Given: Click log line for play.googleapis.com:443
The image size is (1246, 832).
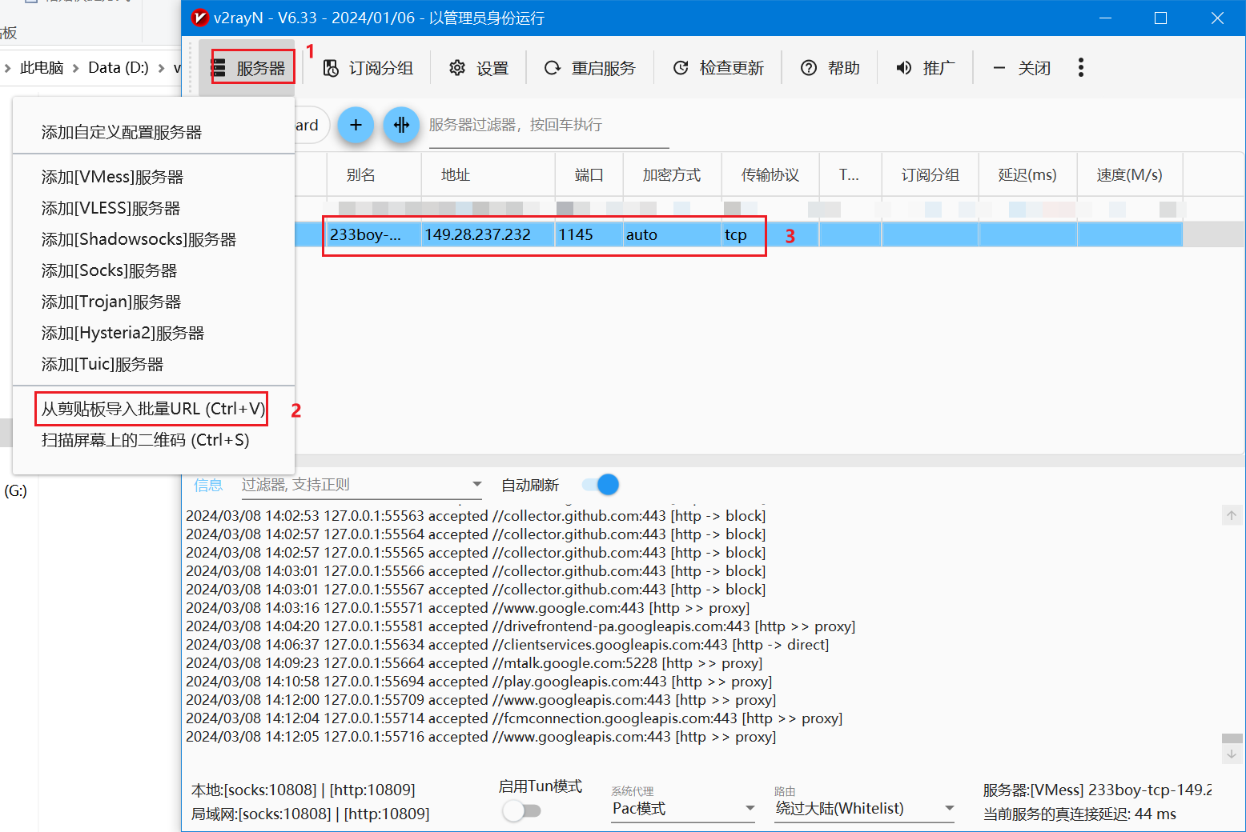Looking at the screenshot, I should (x=479, y=682).
